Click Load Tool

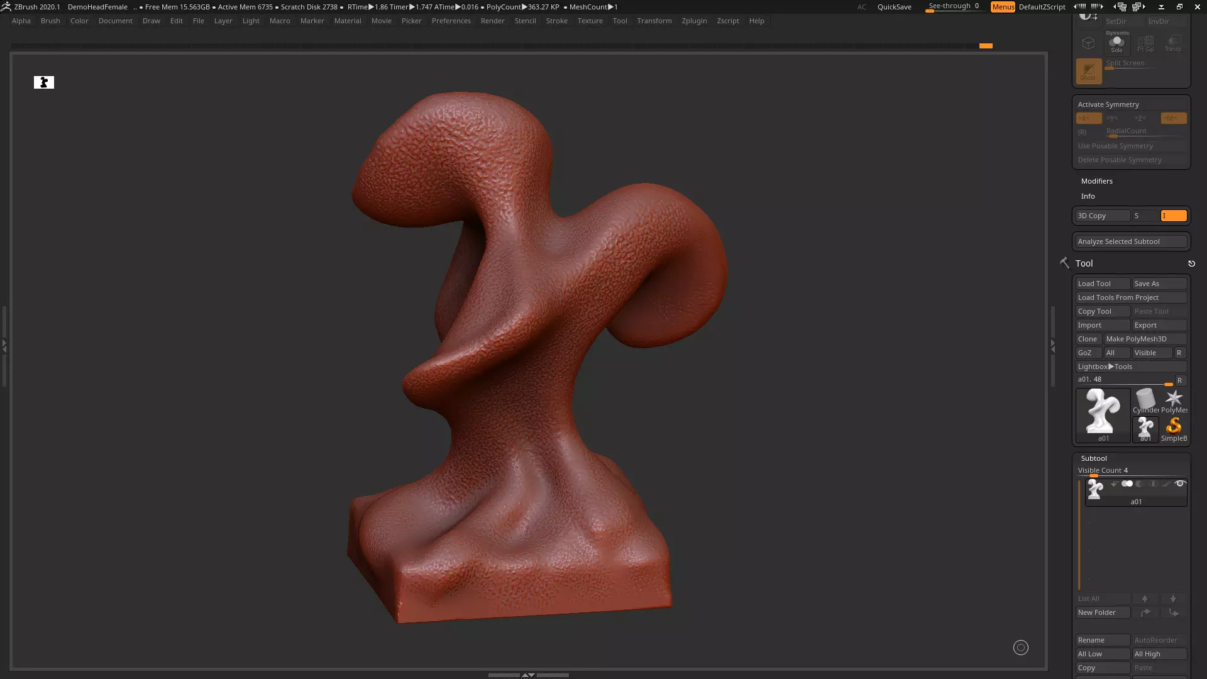pyautogui.click(x=1103, y=284)
